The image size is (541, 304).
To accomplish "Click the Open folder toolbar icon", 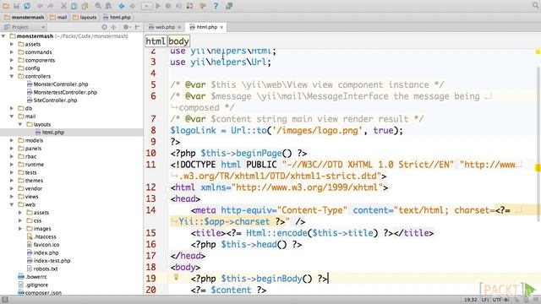I will click(x=6, y=6).
